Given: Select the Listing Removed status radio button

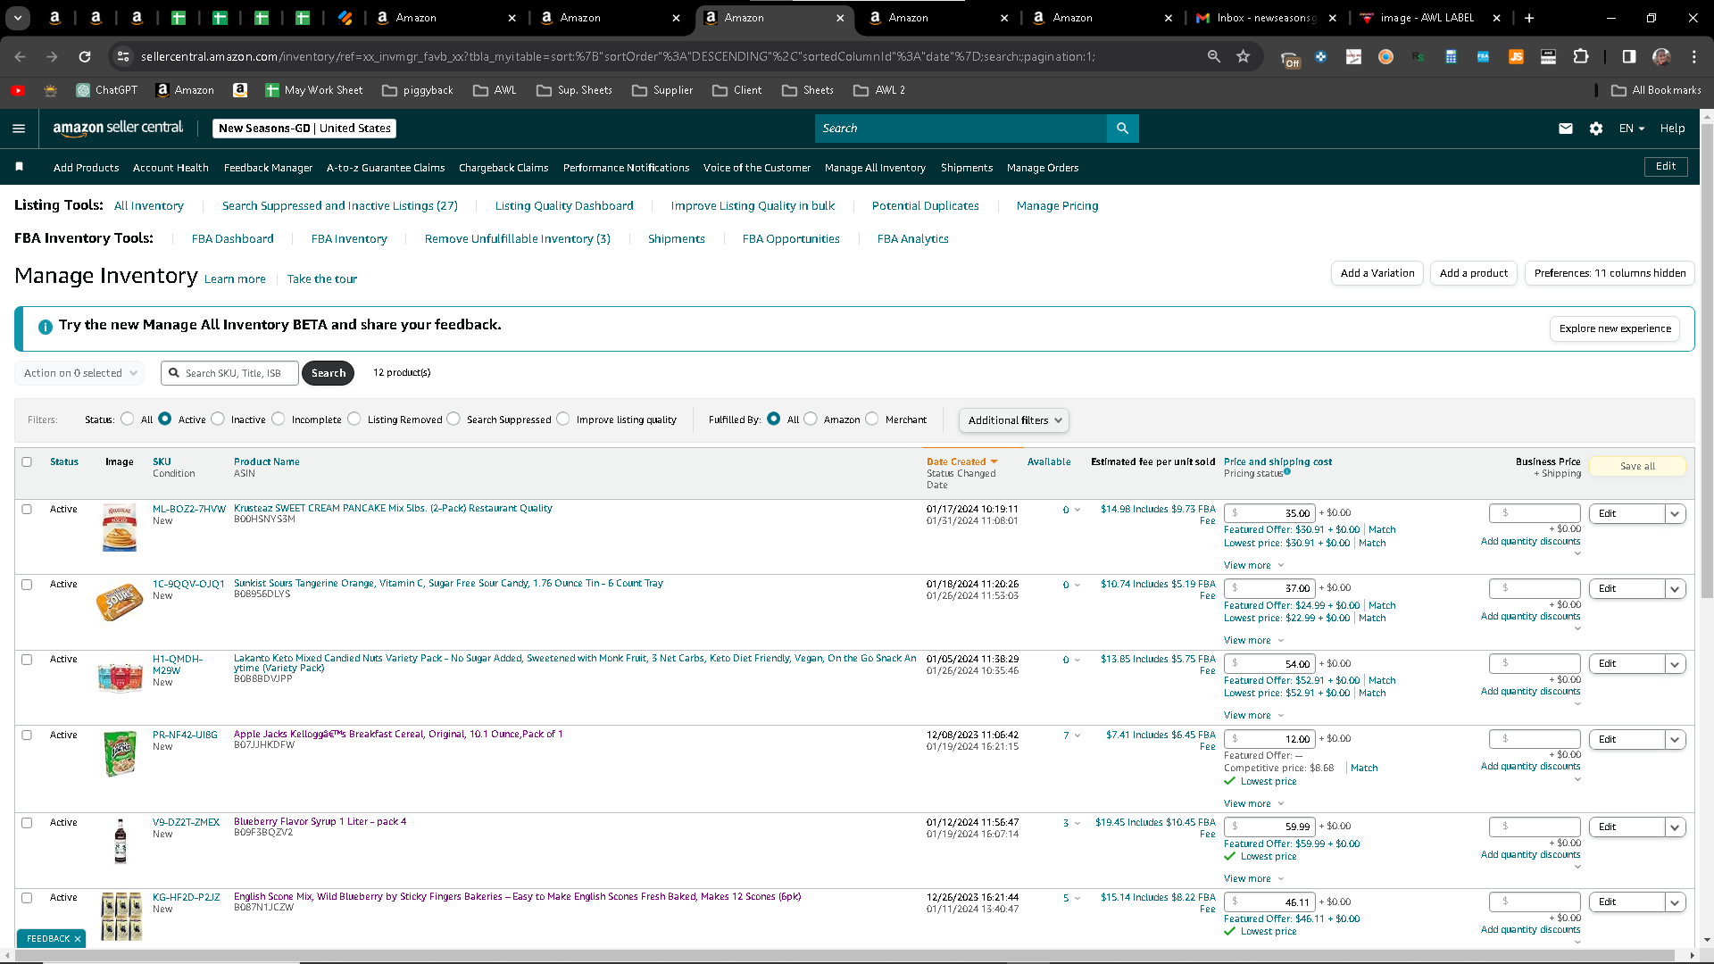Looking at the screenshot, I should coord(354,419).
